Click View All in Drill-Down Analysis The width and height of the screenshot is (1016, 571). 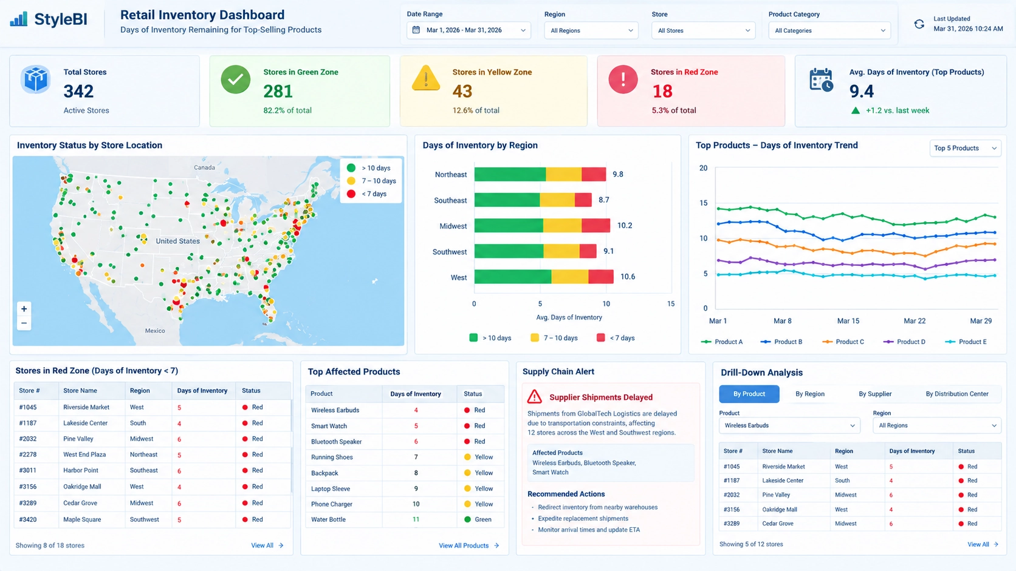point(983,544)
